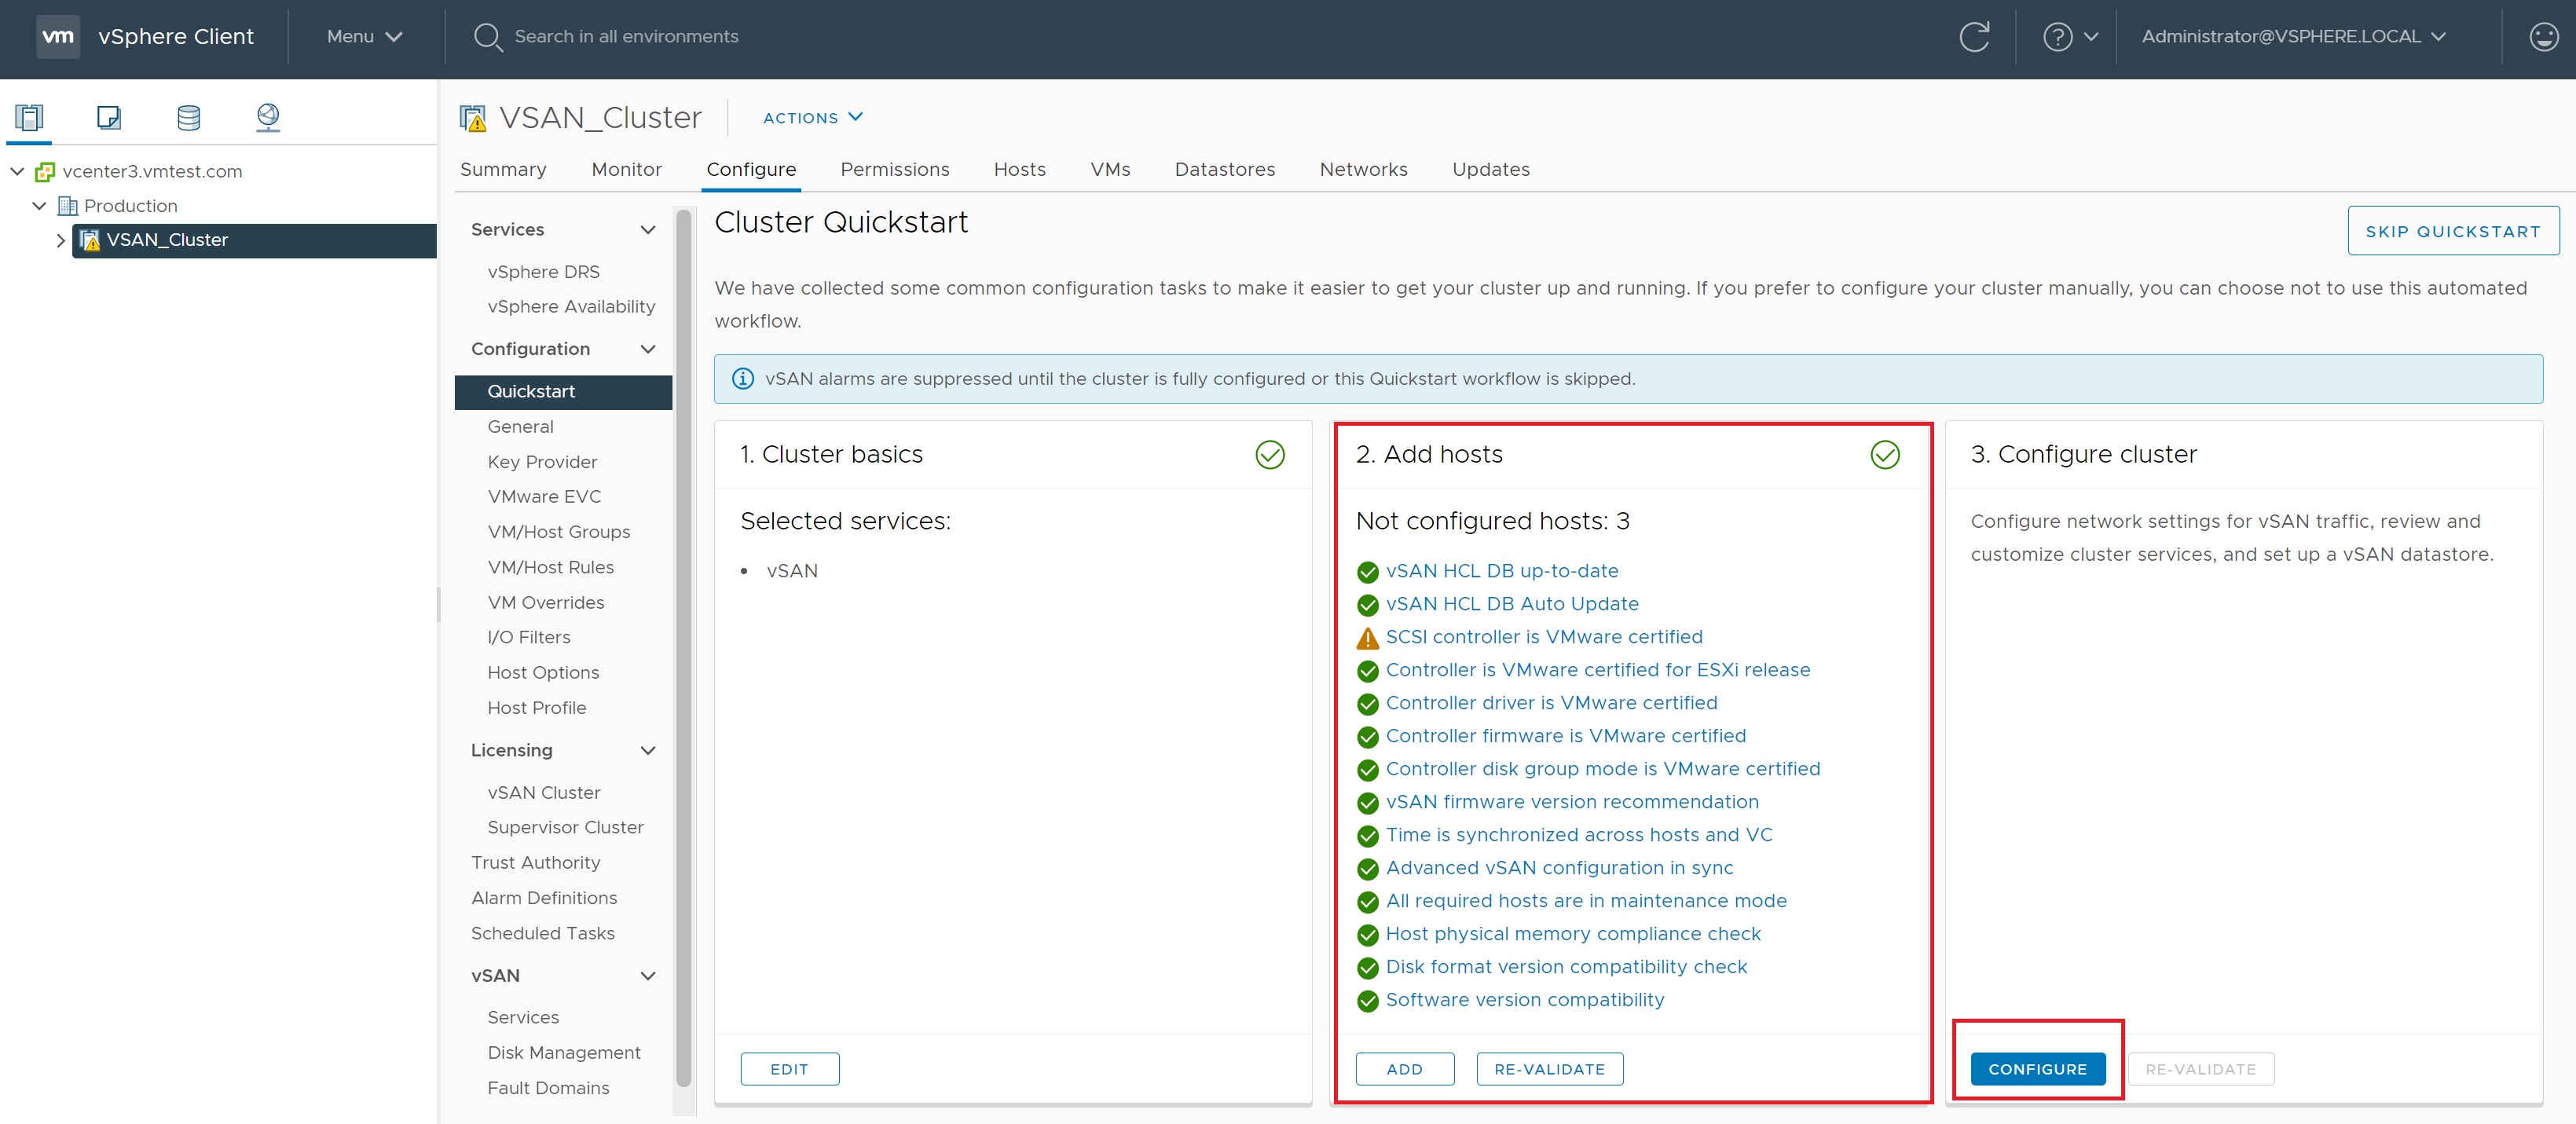Click the refresh icon in top bar

tap(1973, 37)
